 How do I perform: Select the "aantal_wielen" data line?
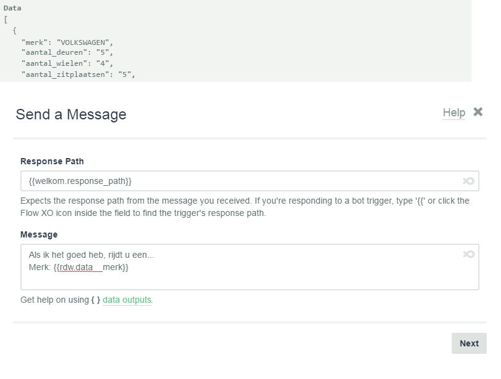[68, 63]
